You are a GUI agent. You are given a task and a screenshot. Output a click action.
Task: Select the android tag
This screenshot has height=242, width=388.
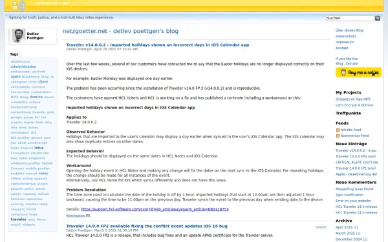[39, 72]
